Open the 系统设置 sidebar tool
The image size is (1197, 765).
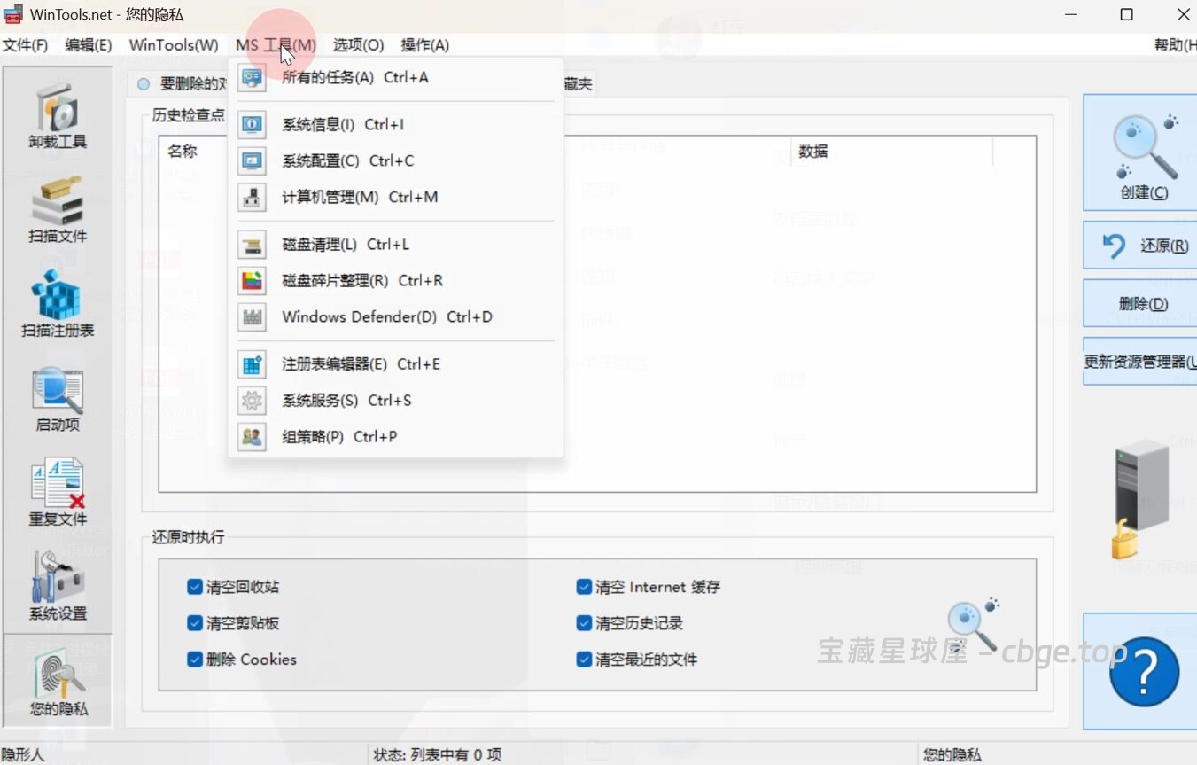[x=58, y=588]
